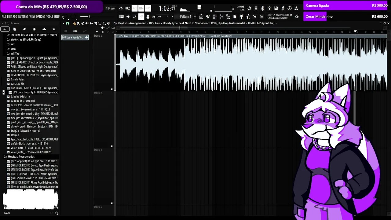Switch browser to plugins/speaker tab icon
The image size is (391, 220).
click(24, 29)
